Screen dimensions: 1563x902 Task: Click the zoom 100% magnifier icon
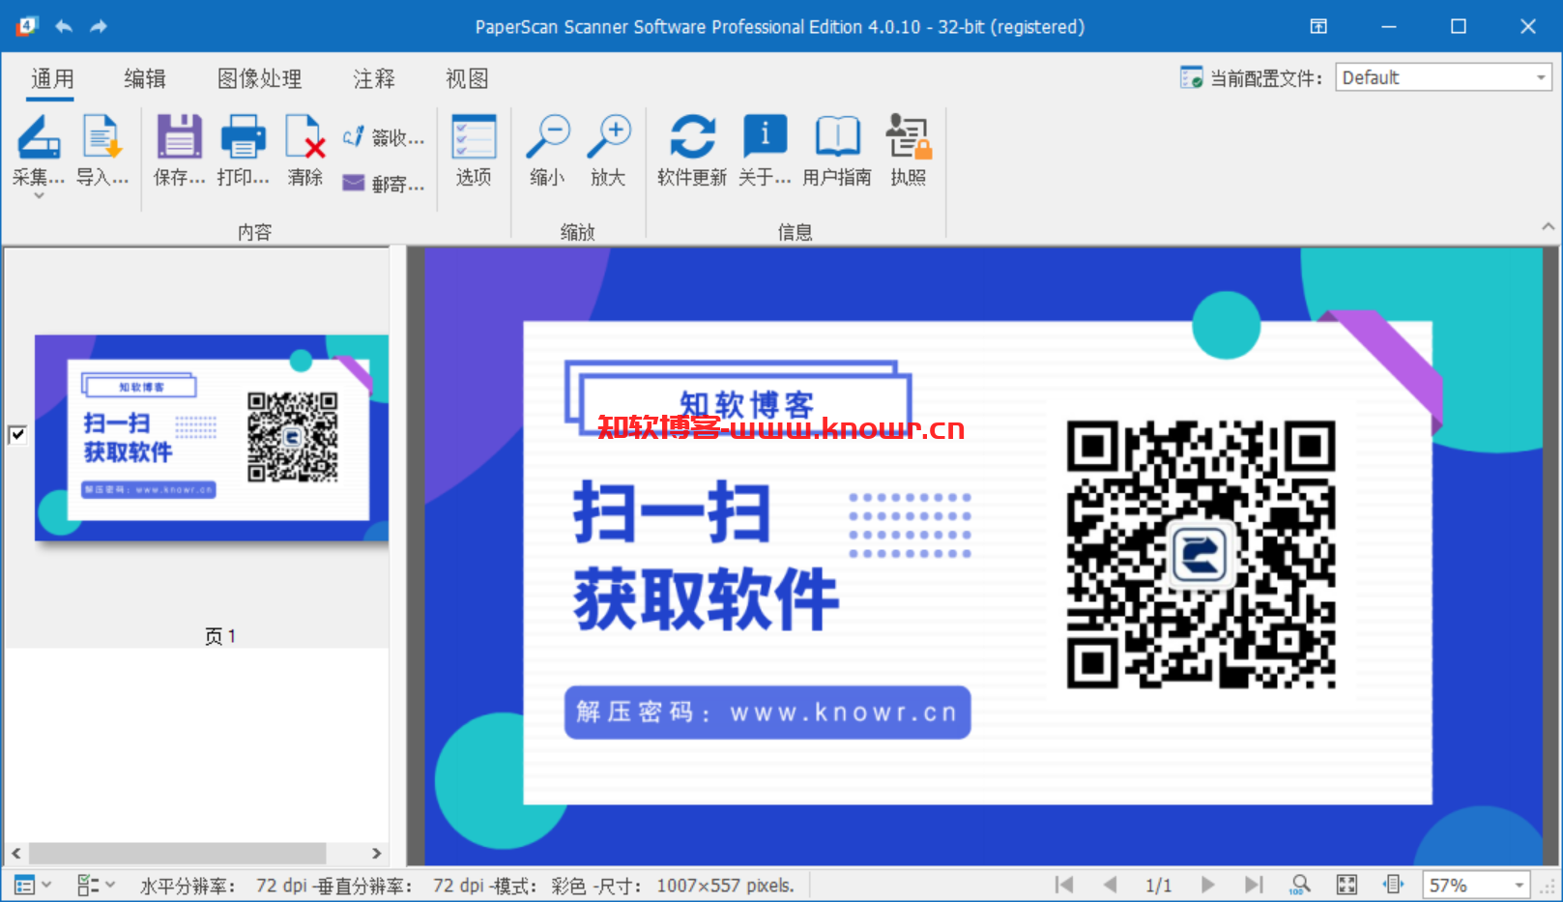tap(1300, 885)
